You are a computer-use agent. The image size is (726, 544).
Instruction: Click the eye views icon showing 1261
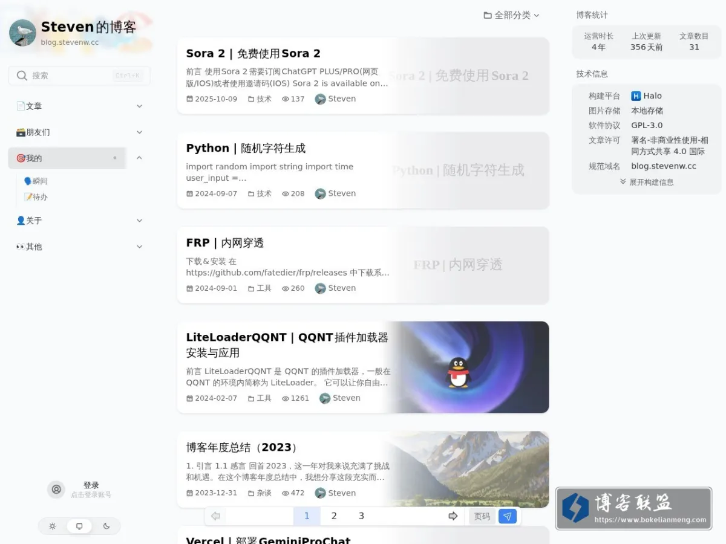click(286, 398)
